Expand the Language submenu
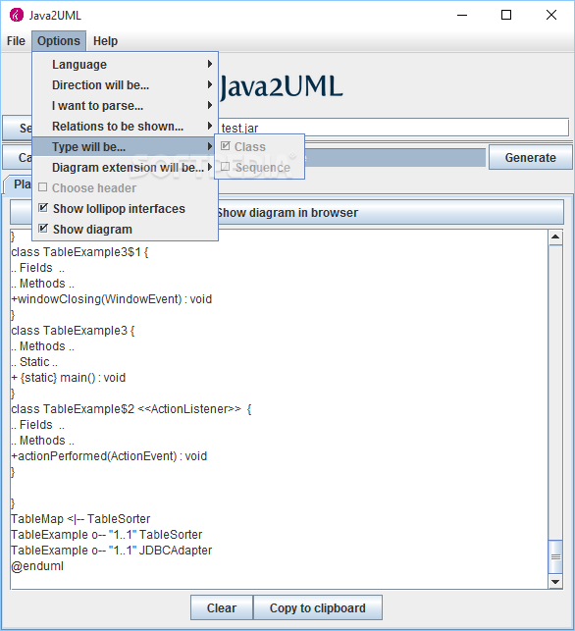The width and height of the screenshot is (575, 631). click(x=126, y=65)
